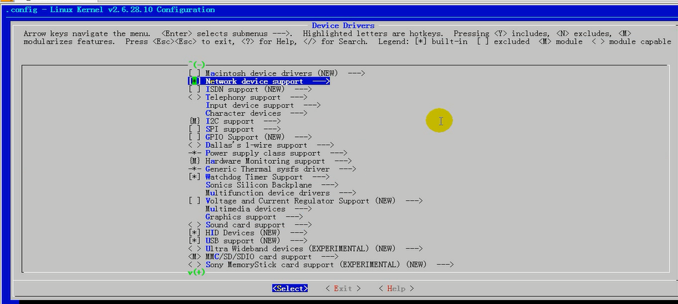Expand arrow after Network device support
Viewport: 678px width, 304px height.
(x=321, y=81)
